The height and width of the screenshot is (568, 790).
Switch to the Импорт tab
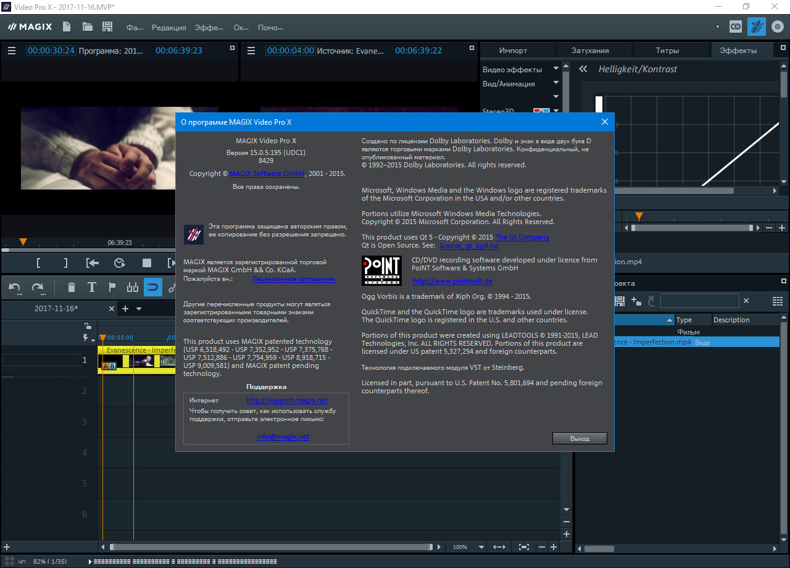pos(513,51)
